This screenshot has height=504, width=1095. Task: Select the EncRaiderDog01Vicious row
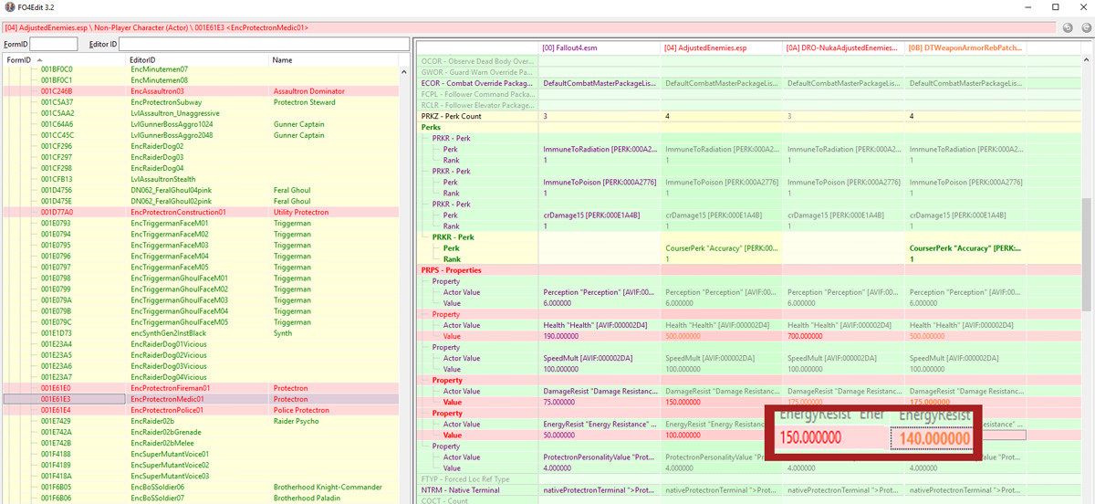click(x=202, y=344)
